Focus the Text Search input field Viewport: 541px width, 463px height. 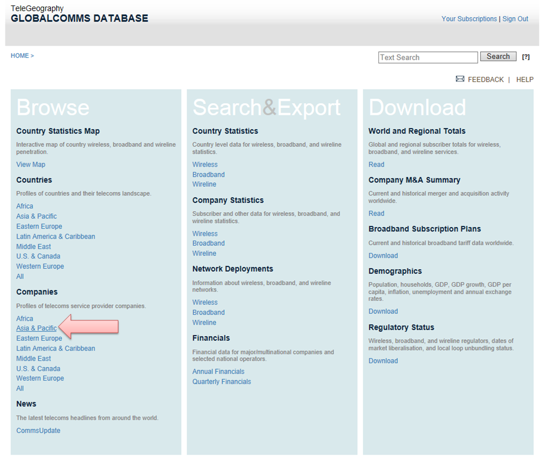coord(428,57)
